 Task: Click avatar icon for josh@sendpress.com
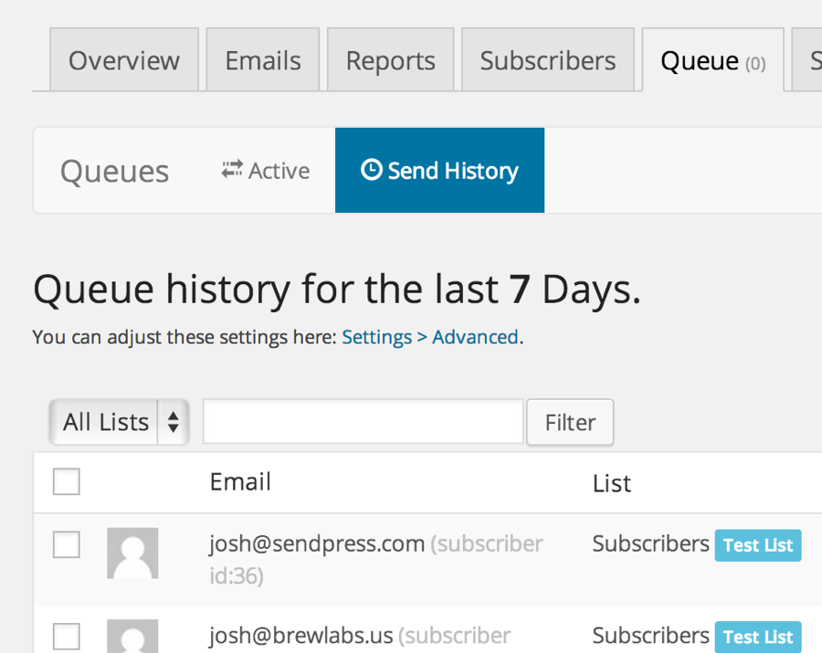pyautogui.click(x=132, y=553)
